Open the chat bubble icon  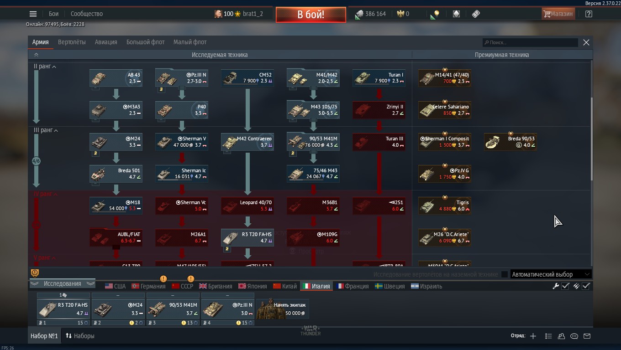pyautogui.click(x=574, y=336)
